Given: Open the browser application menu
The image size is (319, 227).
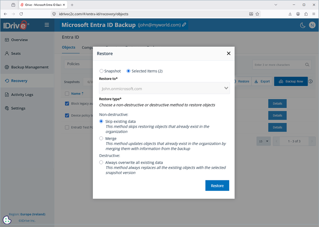Looking at the screenshot, I should [x=314, y=14].
